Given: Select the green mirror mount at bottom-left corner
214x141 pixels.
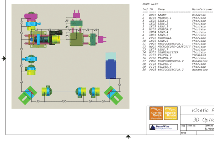Looking at the screenshot, I should (x=27, y=95).
